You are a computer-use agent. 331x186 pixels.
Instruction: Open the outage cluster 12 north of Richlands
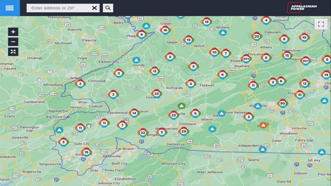[154, 71]
